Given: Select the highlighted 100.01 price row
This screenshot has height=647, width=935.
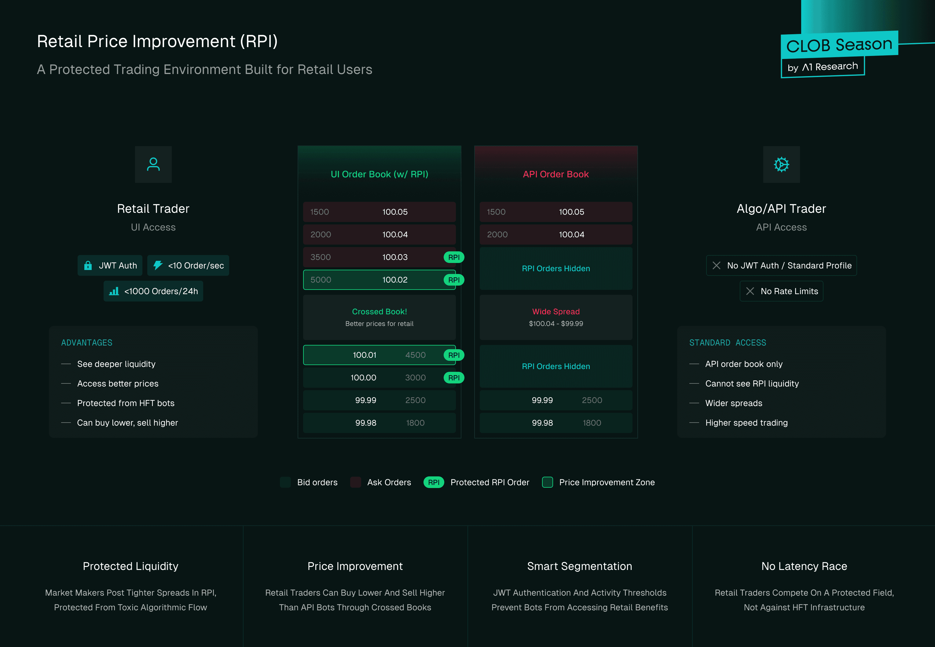Looking at the screenshot, I should pos(379,355).
